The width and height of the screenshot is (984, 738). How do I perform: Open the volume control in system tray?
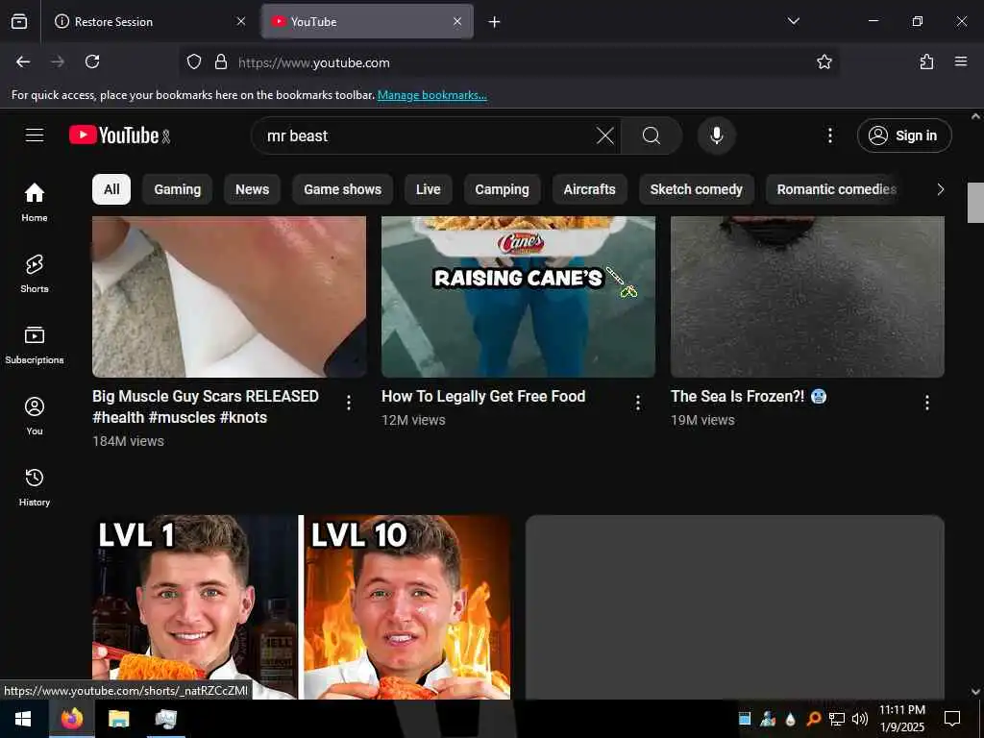(x=860, y=719)
